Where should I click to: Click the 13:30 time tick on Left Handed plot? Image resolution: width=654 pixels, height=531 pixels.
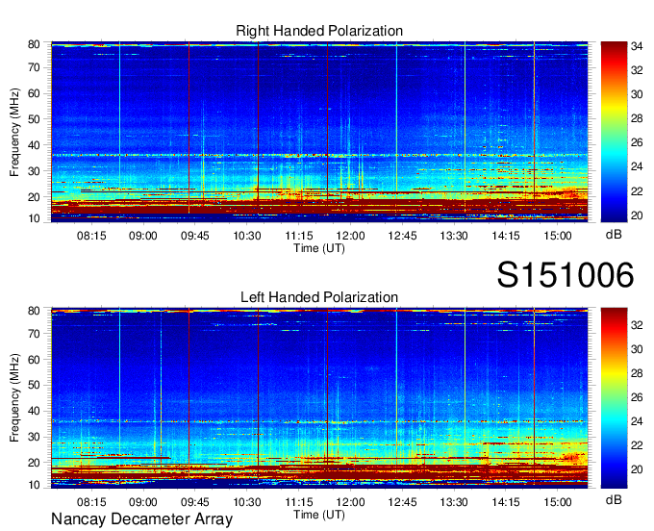(454, 502)
